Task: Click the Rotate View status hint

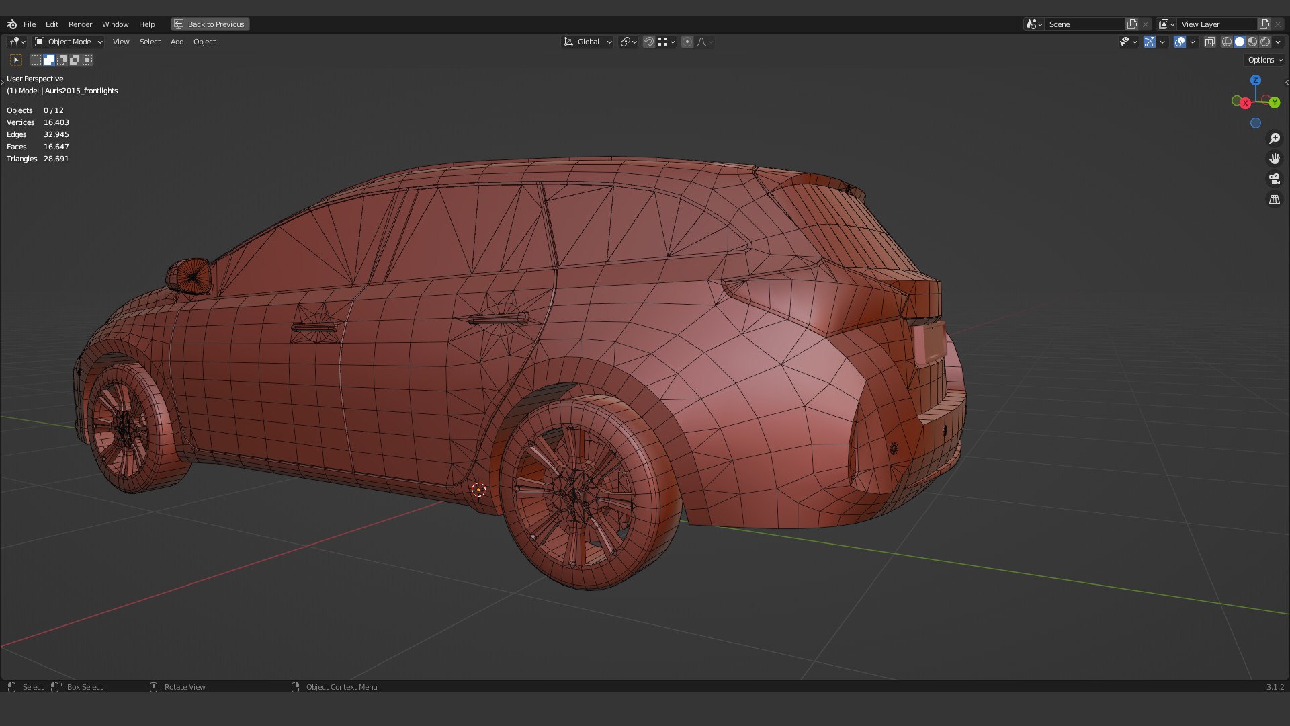Action: (x=177, y=687)
